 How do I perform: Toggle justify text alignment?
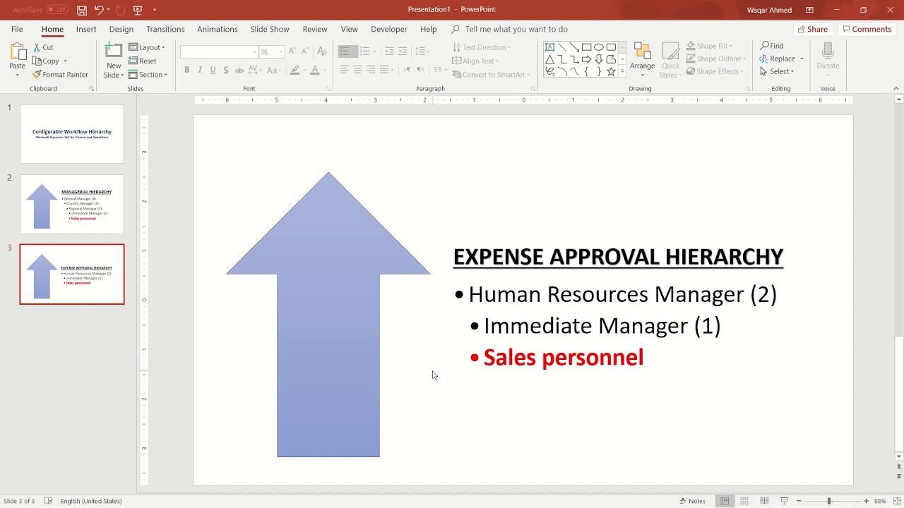coord(385,69)
